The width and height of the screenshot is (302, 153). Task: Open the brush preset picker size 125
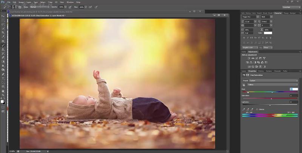click(14, 7)
